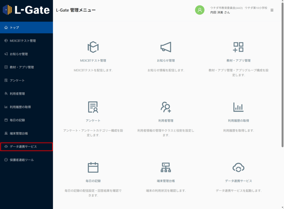
Task: Click the L-Gate logo
Action: (x=26, y=10)
